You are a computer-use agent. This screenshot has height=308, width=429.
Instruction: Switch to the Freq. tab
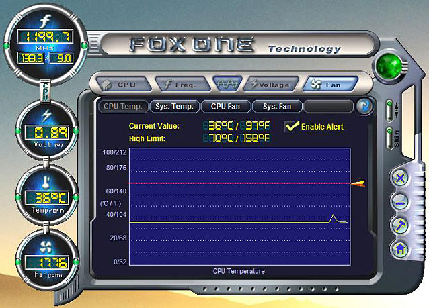pyautogui.click(x=183, y=84)
